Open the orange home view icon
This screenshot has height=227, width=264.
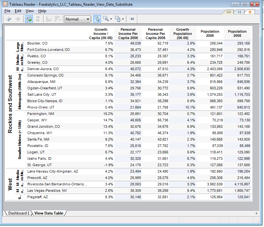click(250, 12)
